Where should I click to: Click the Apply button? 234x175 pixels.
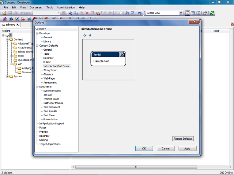[187, 148]
